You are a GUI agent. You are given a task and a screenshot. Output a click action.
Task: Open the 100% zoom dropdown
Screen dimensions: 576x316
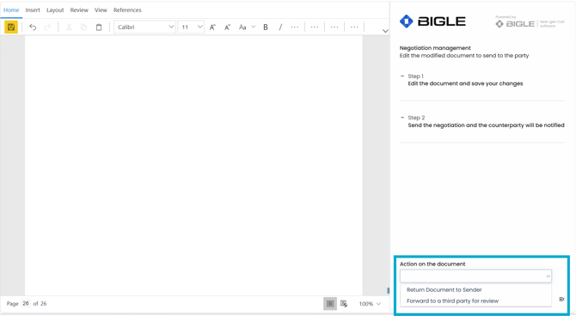pyautogui.click(x=370, y=303)
